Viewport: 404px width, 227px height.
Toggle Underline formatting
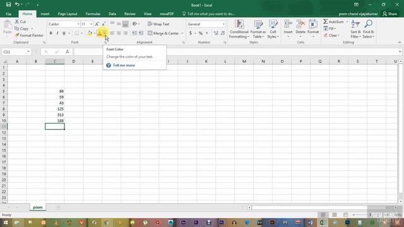click(x=64, y=33)
